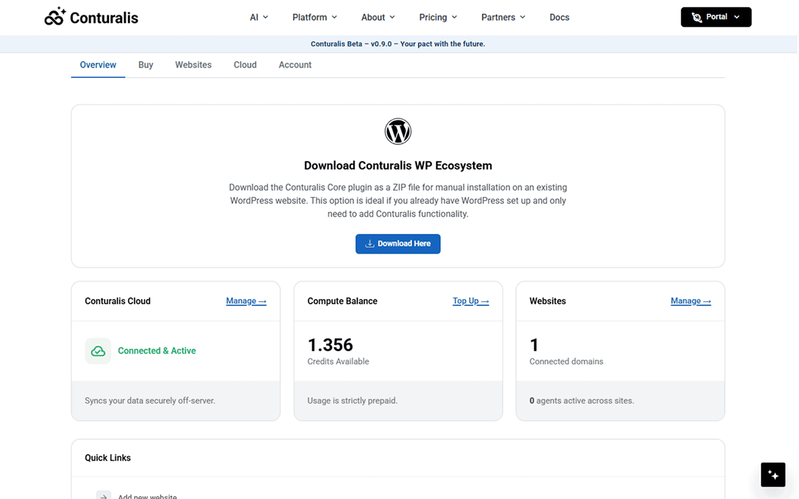
Task: Expand the AI menu chevron
Action: (x=265, y=17)
